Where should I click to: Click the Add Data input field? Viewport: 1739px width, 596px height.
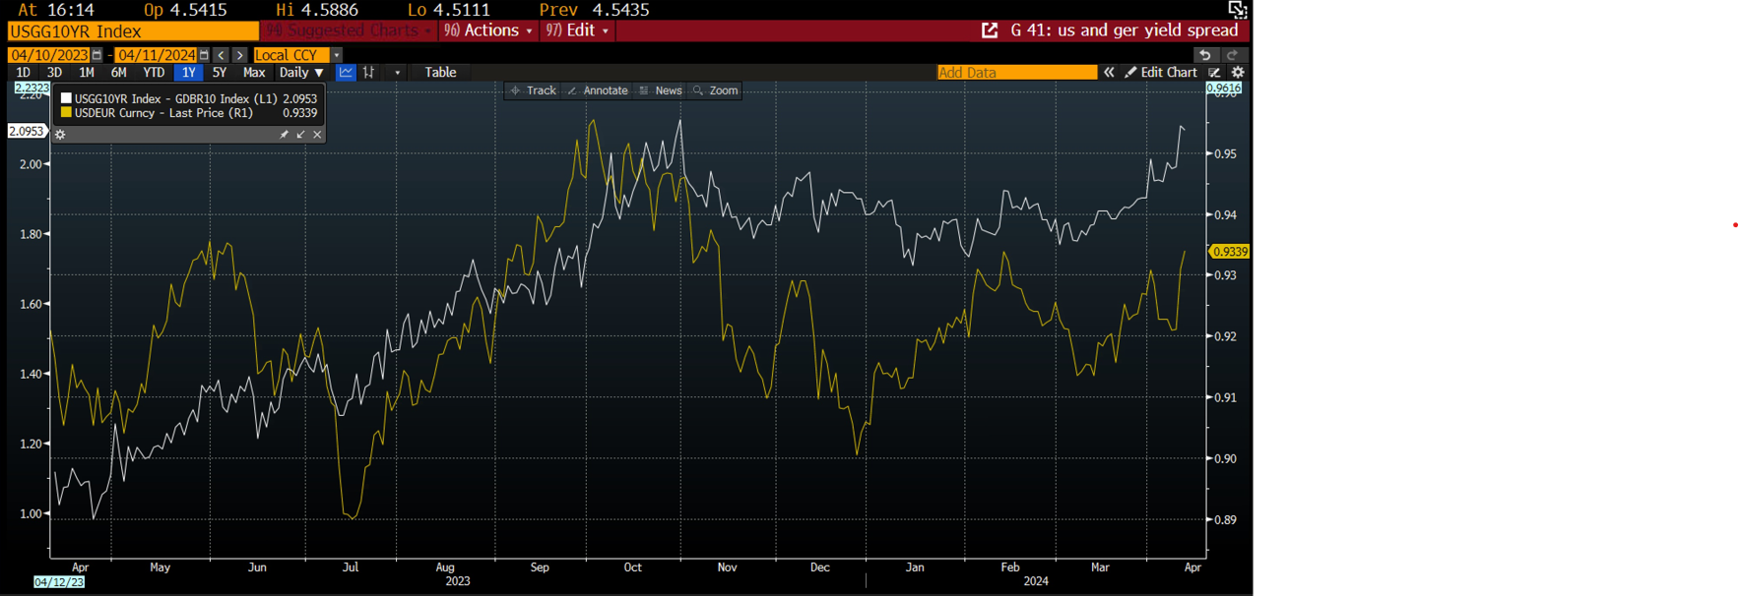click(1016, 73)
